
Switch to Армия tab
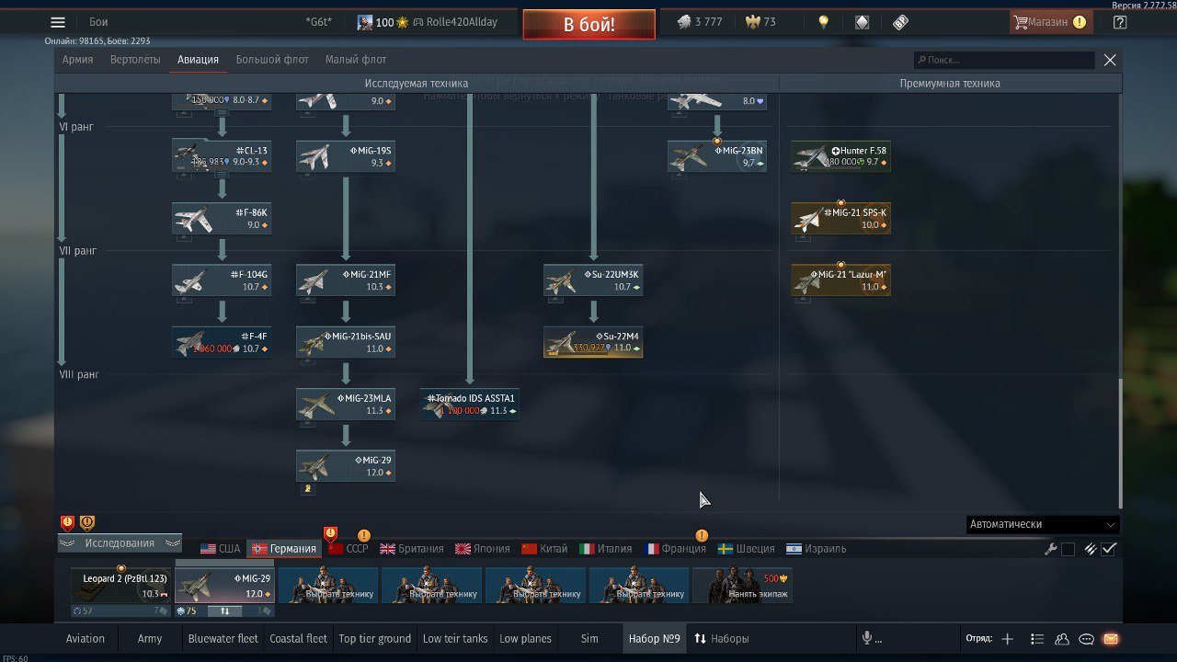click(78, 60)
